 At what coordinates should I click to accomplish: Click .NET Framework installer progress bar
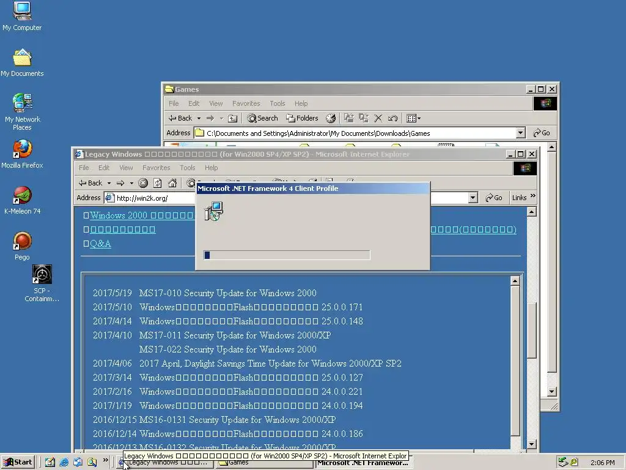click(287, 255)
